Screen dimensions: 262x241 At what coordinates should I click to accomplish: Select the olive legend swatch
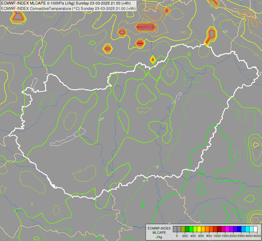183,229
